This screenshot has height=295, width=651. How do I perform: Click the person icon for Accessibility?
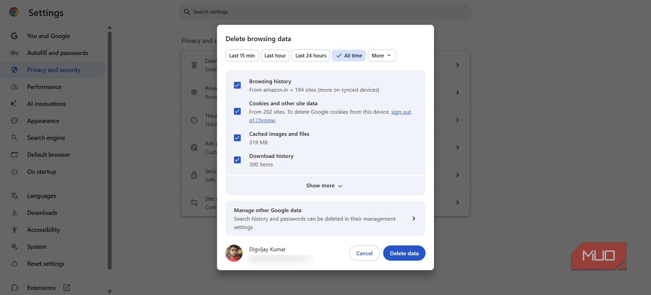pos(14,230)
